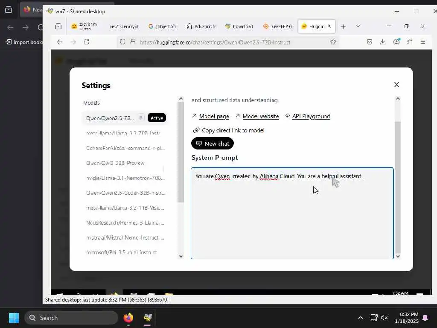Click the settings panel scroll down arrow
This screenshot has width=437, height=328.
pyautogui.click(x=398, y=256)
